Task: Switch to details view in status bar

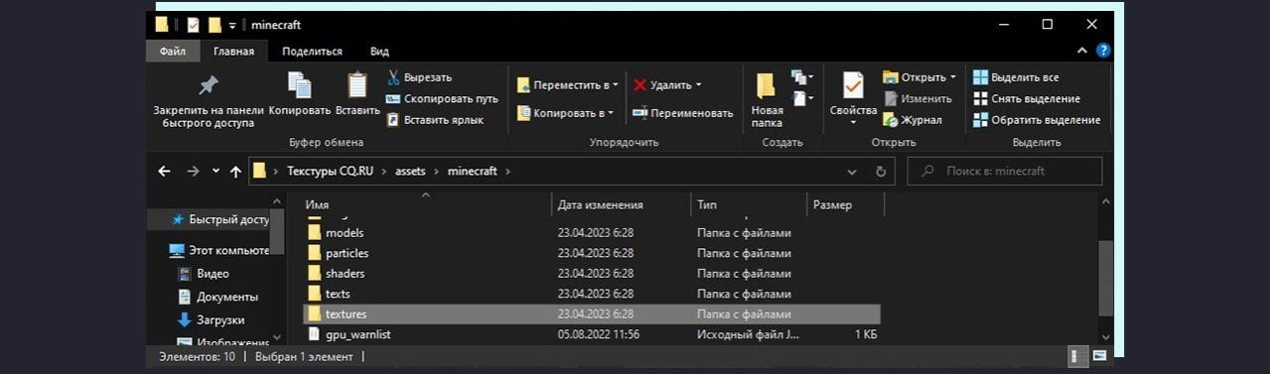Action: click(1078, 356)
